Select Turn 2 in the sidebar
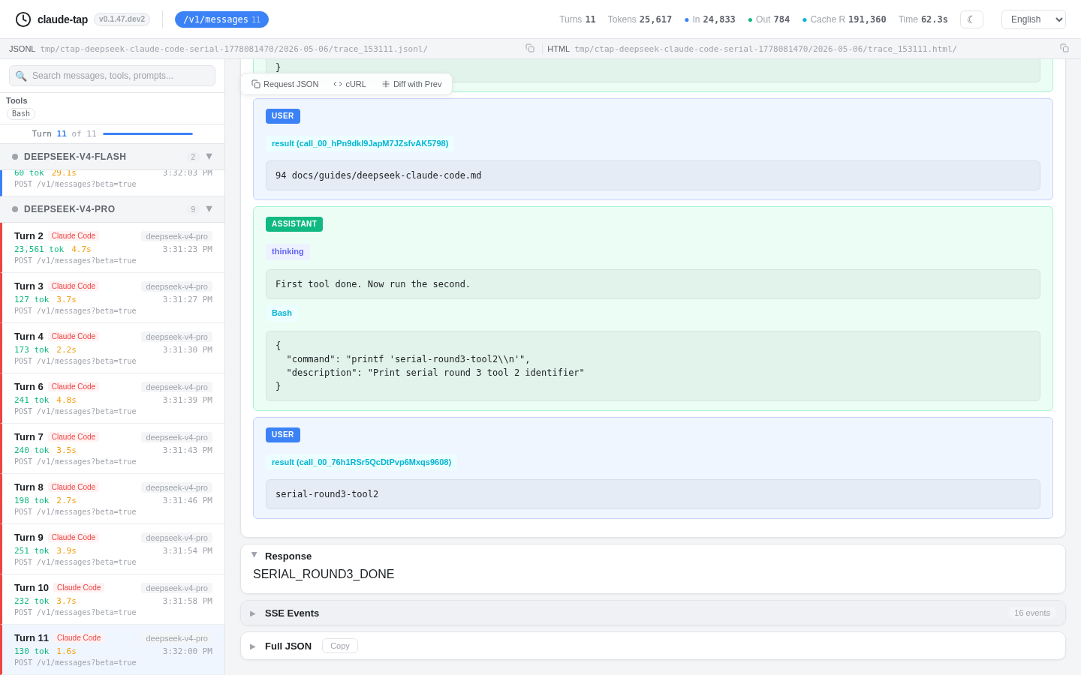This screenshot has height=675, width=1081. pyautogui.click(x=113, y=247)
